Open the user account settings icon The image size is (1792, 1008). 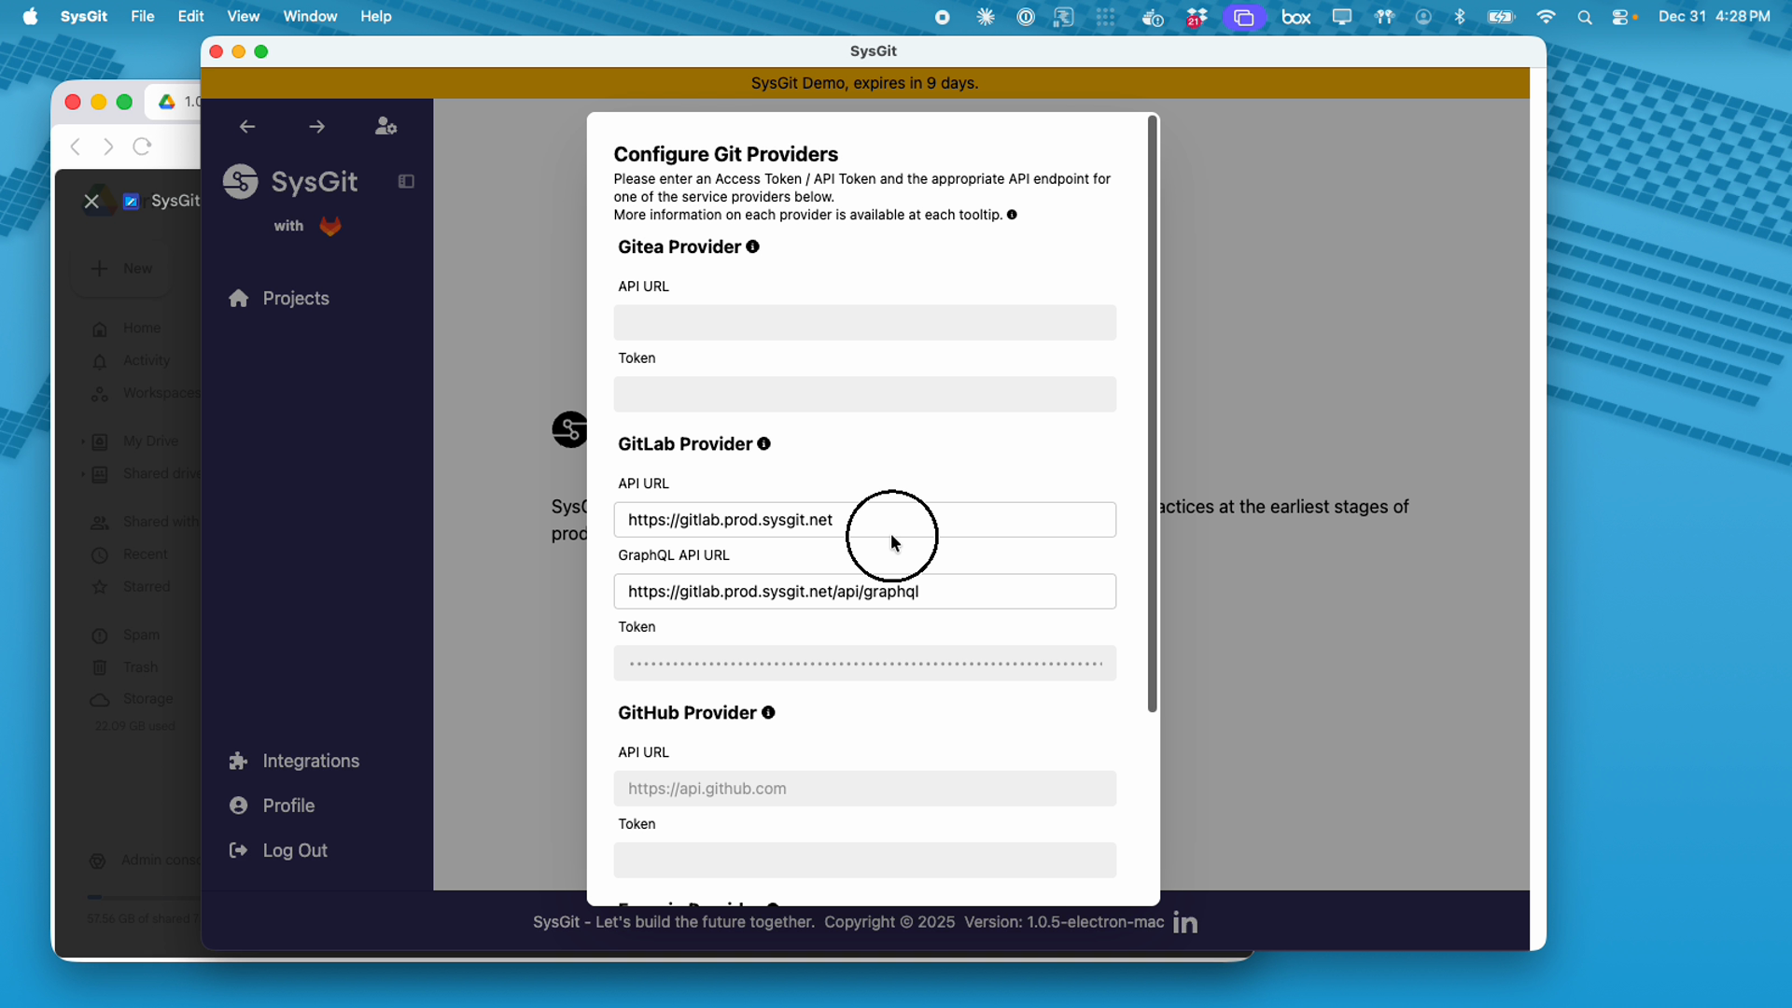[x=386, y=126]
